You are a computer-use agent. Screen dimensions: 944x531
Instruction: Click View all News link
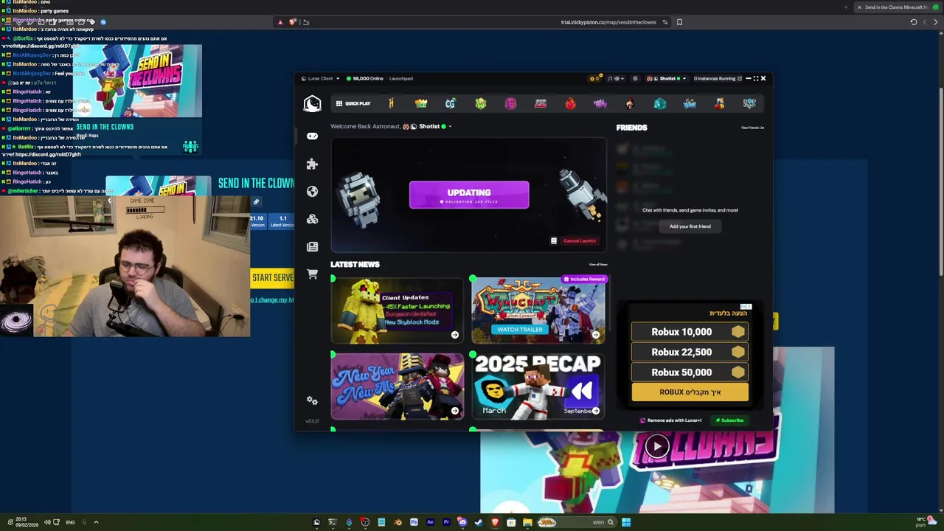point(598,265)
